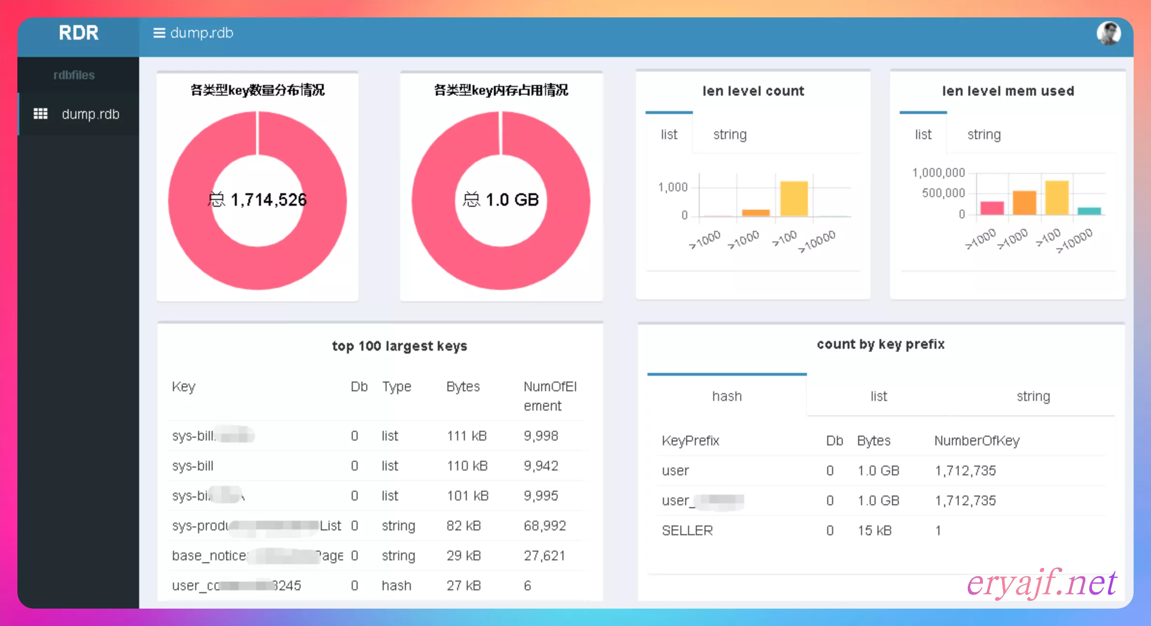The image size is (1151, 626).
Task: Open dump.rdb in the sidebar
Action: point(90,114)
